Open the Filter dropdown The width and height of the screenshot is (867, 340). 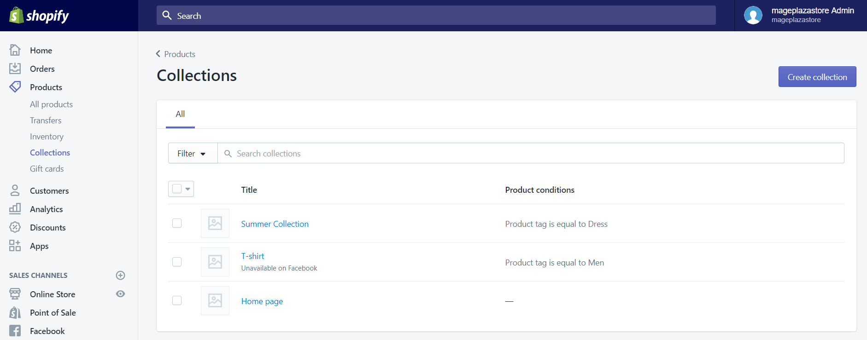(193, 153)
